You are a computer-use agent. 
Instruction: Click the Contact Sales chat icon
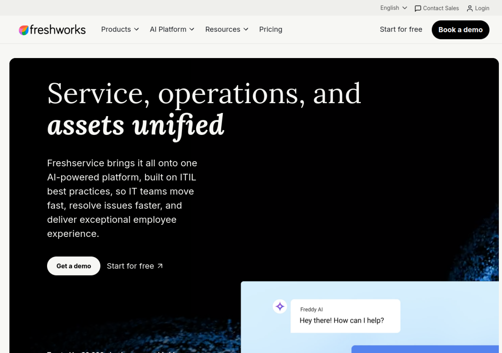click(418, 8)
